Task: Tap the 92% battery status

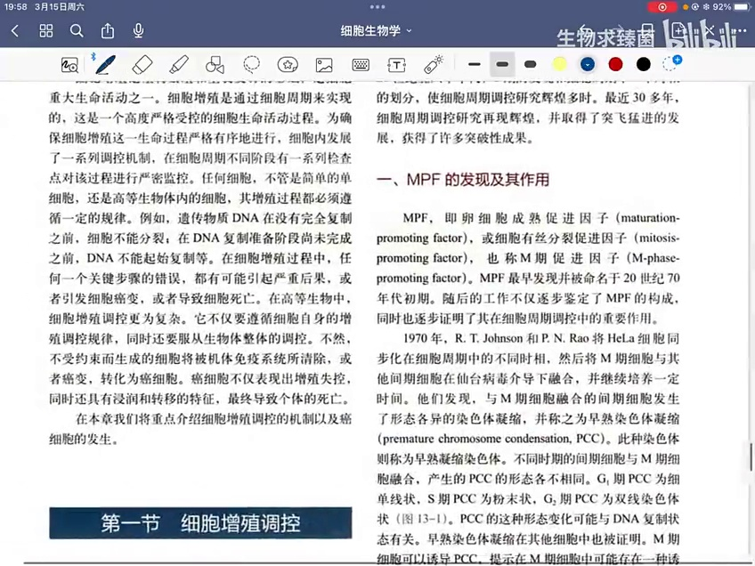Action: [732, 7]
